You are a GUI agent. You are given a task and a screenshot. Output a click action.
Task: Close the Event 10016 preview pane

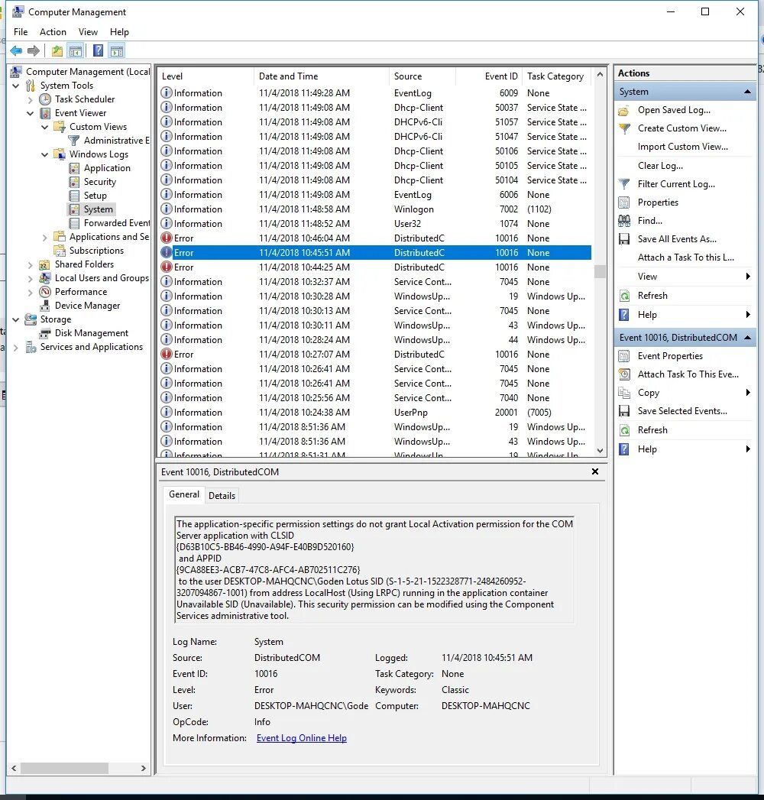pos(594,471)
